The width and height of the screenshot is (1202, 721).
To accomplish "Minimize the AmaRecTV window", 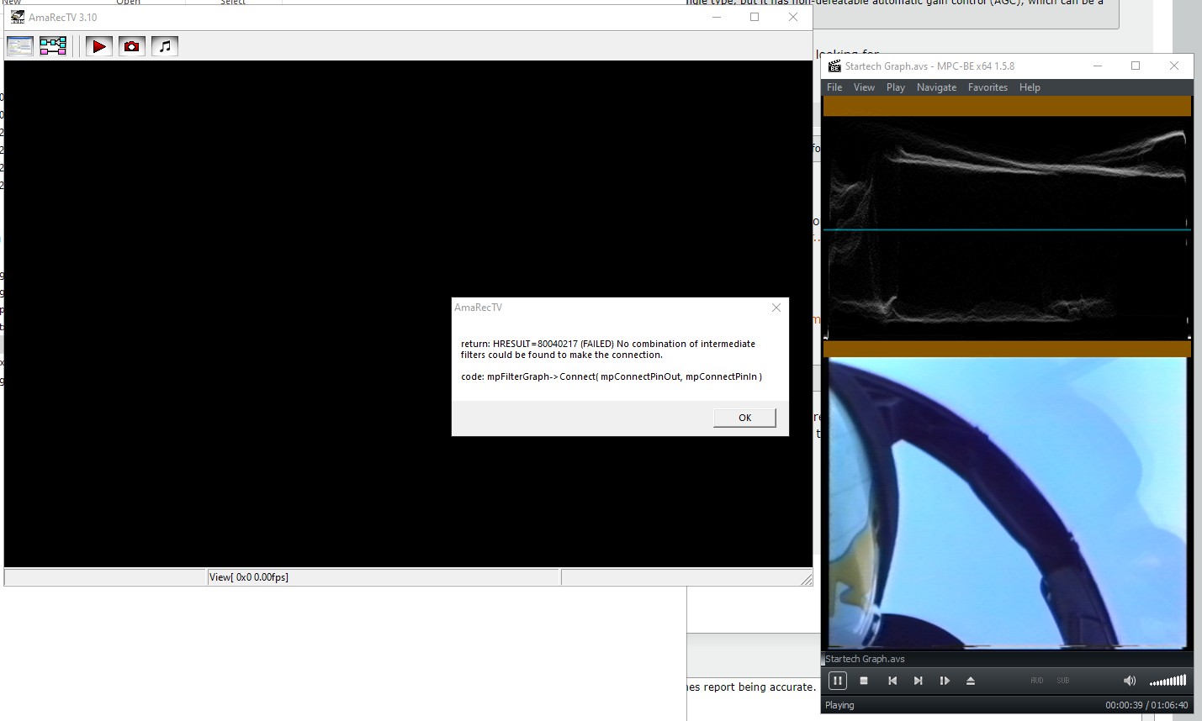I will click(x=717, y=17).
